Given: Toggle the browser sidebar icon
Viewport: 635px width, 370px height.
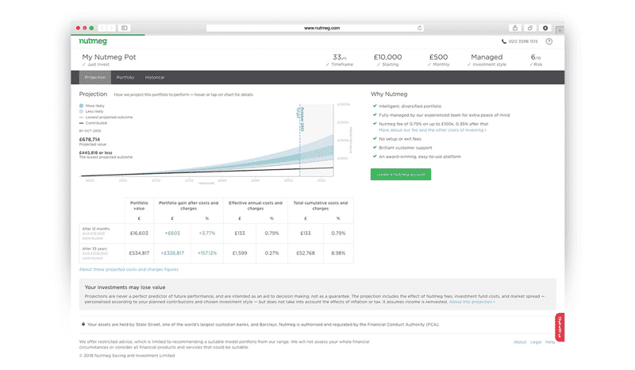Looking at the screenshot, I should click(x=125, y=28).
